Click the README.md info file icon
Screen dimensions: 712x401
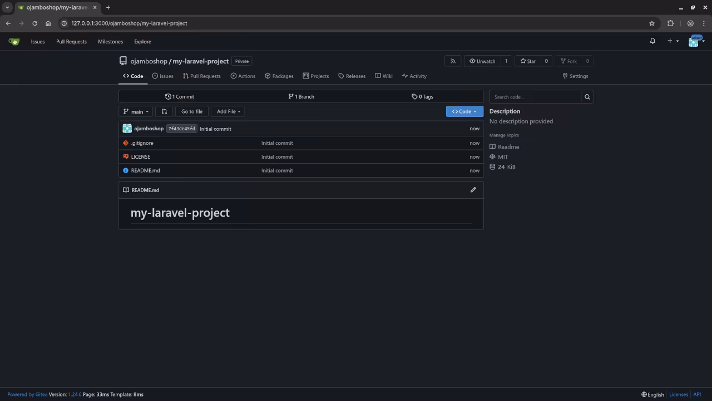coord(126,170)
